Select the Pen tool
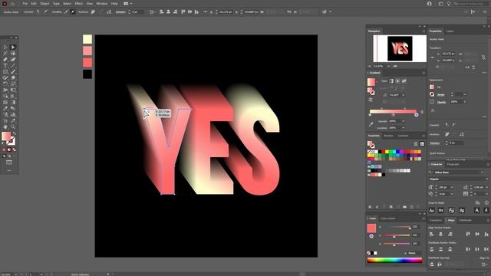Viewport: 491px width, 276px height. (5, 60)
